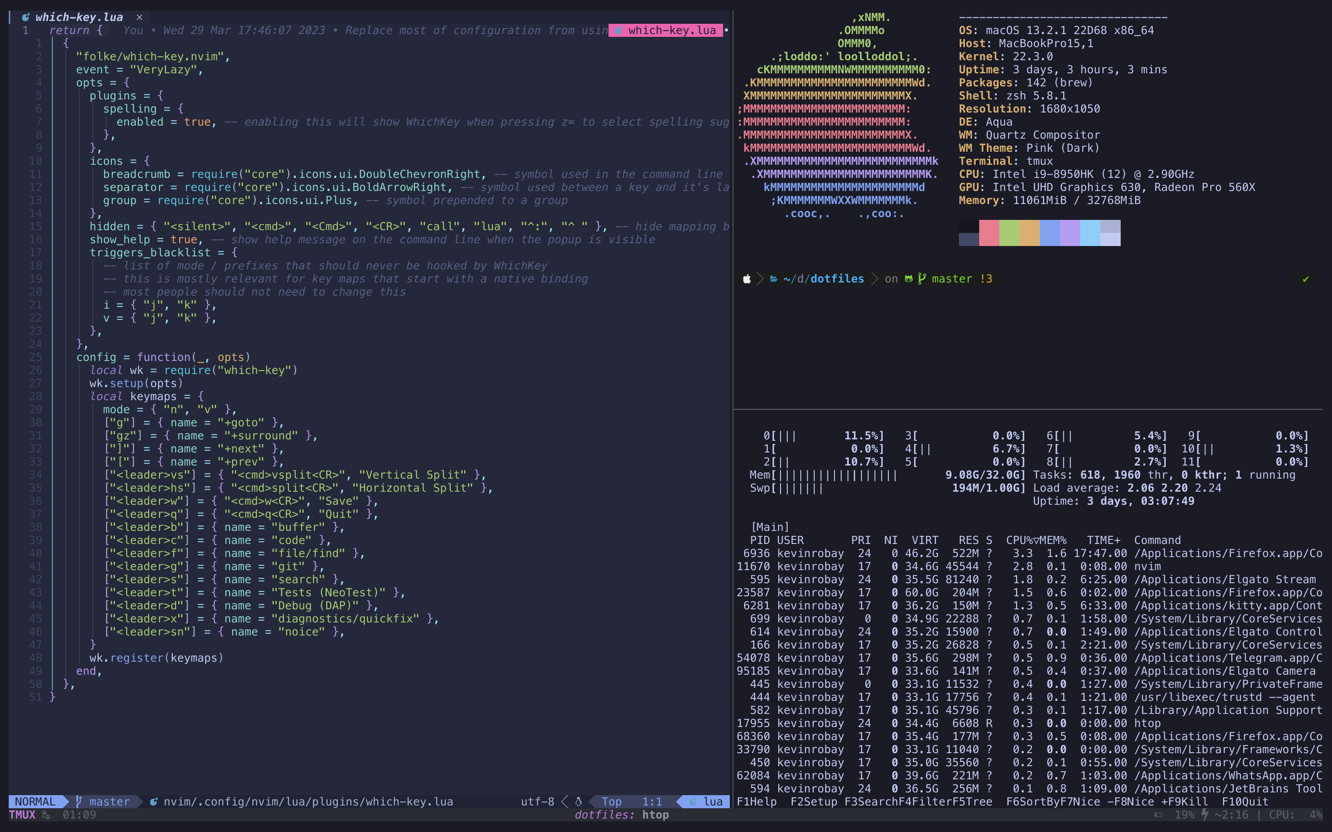Click the Lua icon on the which-key.lua buffer tab
Viewport: 1332px width, 832px height.
tap(25, 17)
